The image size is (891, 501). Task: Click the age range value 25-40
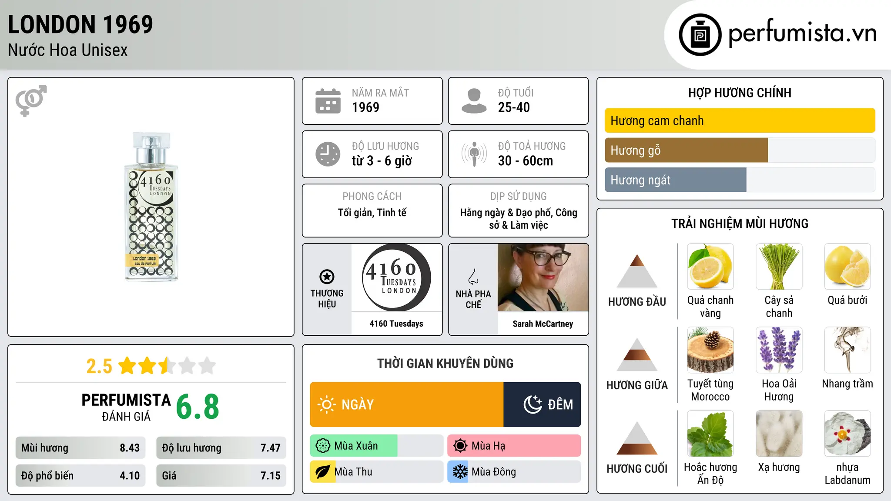514,107
